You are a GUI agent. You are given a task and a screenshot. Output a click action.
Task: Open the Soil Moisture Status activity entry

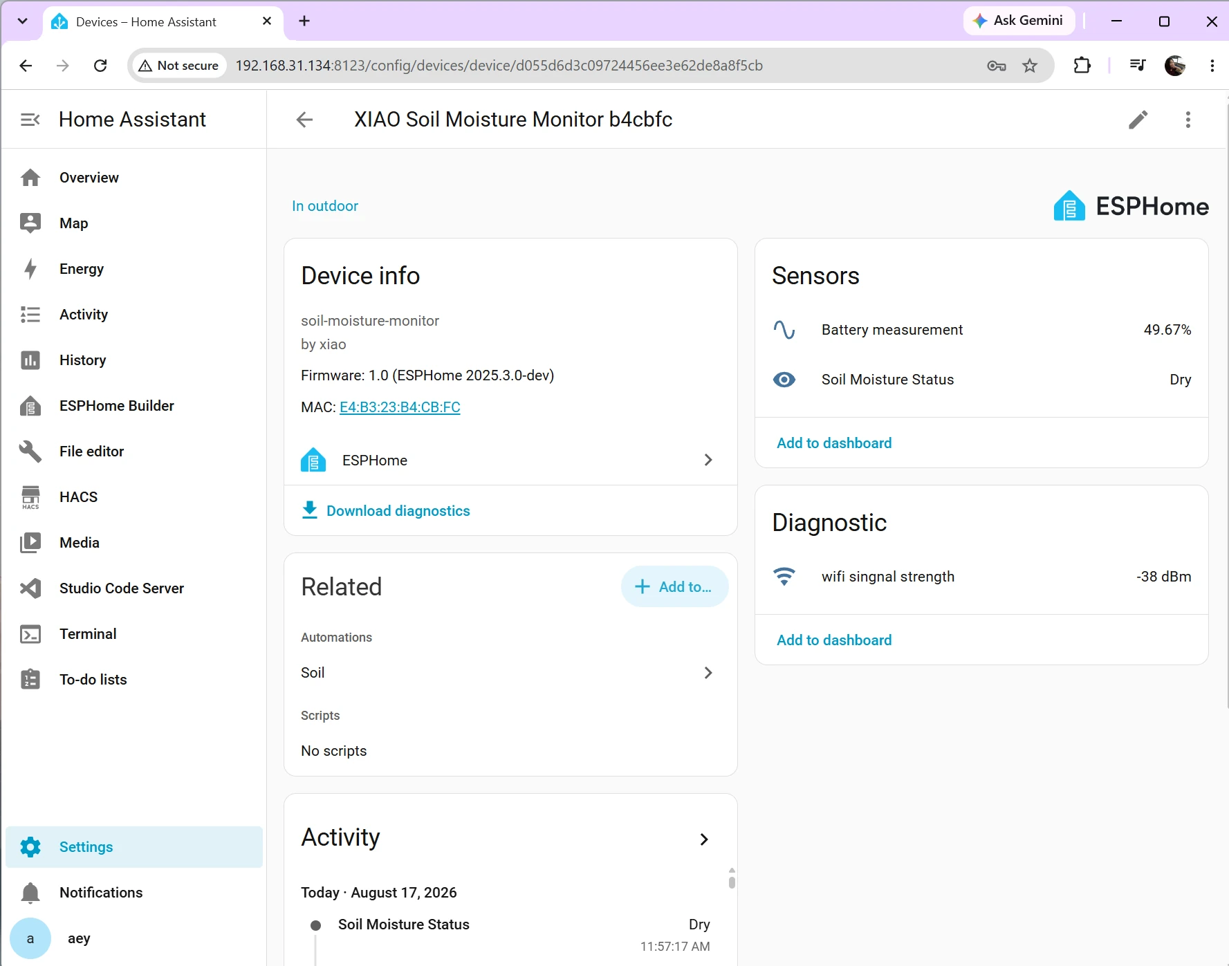pos(510,934)
